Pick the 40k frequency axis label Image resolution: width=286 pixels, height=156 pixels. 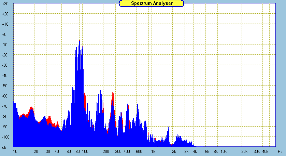[x=265, y=151]
